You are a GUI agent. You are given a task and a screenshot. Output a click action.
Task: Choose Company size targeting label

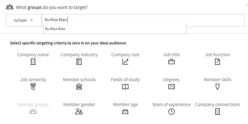125,55
